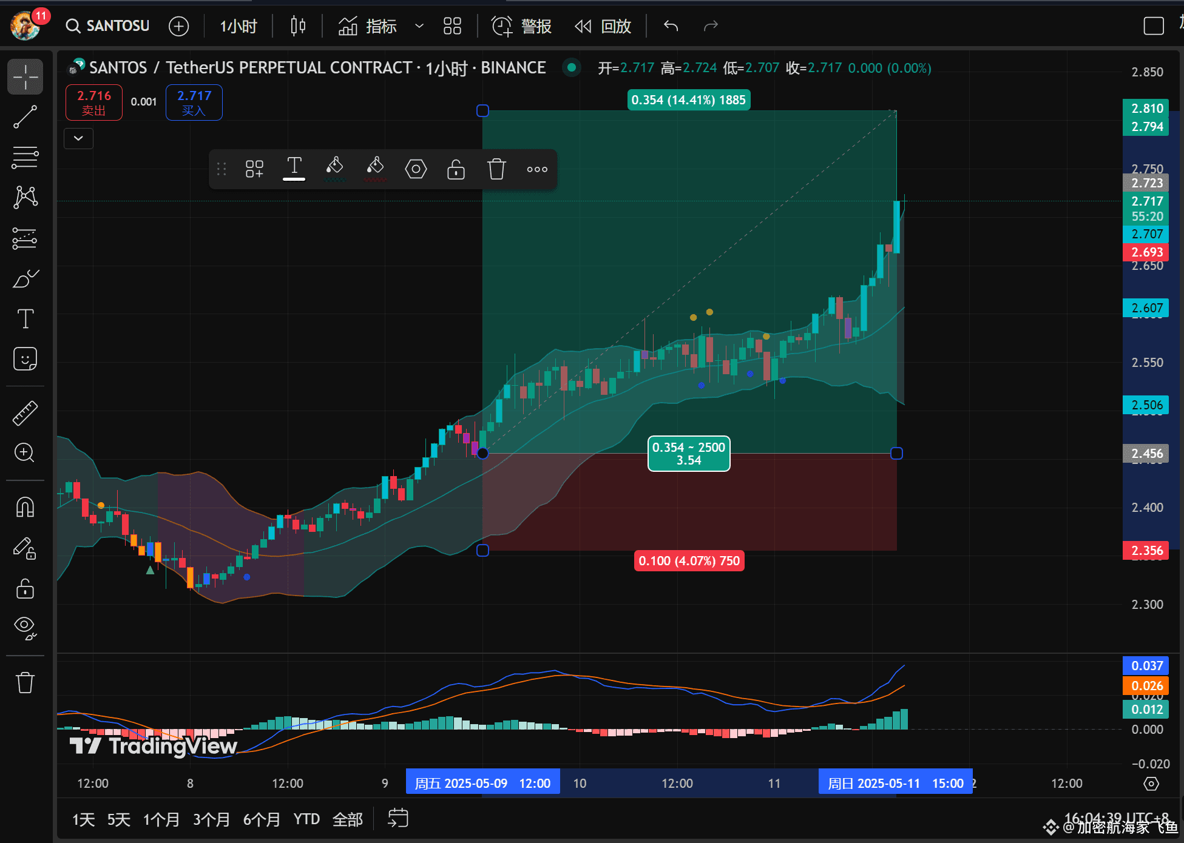Screen dimensions: 1184x843
Task: Select the 6个月 date range
Action: 262,819
